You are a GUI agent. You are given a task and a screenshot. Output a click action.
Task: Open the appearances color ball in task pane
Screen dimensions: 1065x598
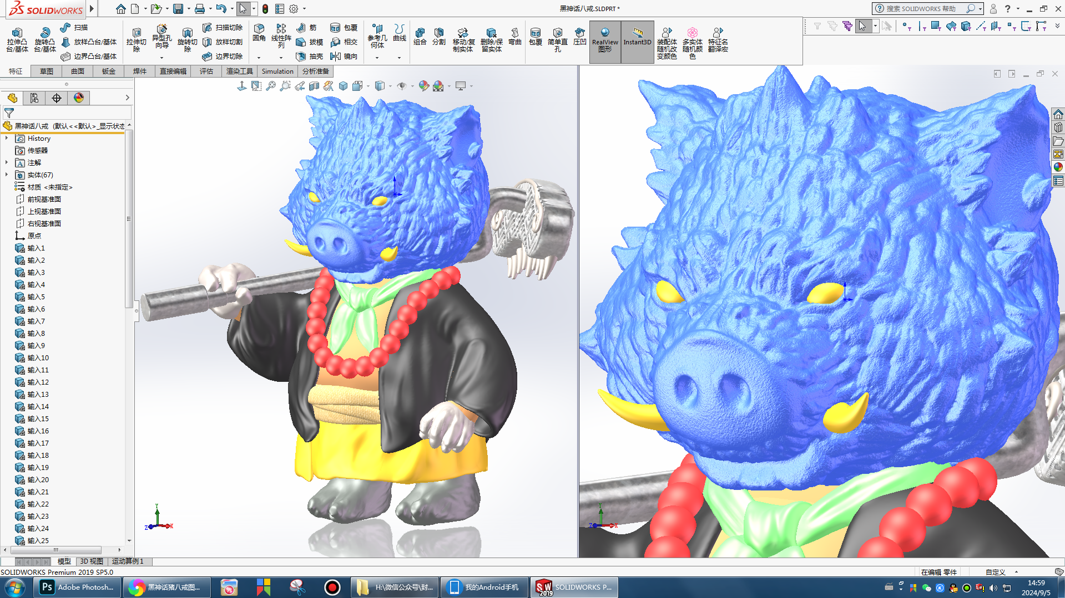(1058, 167)
